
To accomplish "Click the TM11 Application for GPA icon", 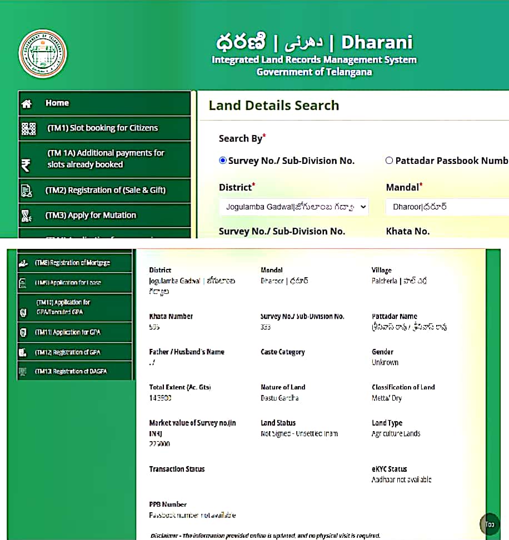I will (23, 332).
